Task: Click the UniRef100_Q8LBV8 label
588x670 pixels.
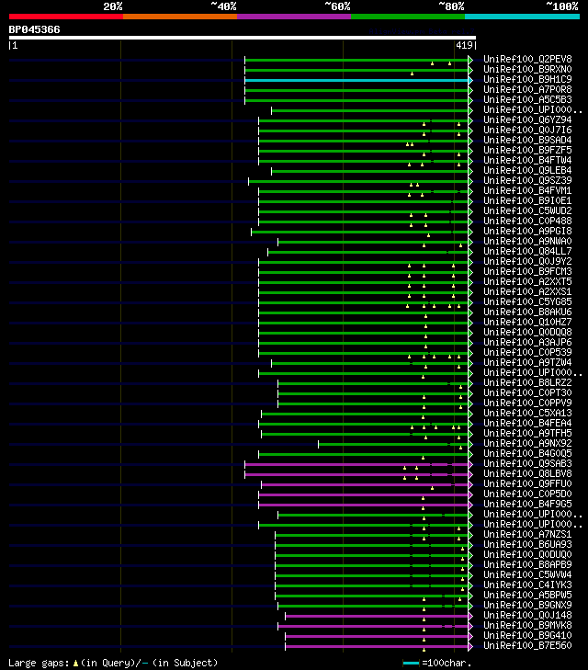Action: click(527, 474)
